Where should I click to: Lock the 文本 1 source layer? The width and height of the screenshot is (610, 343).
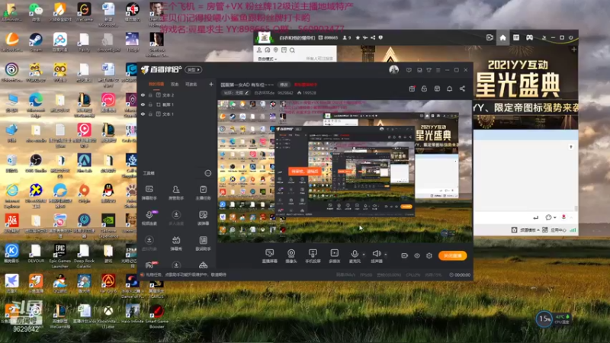[150, 114]
